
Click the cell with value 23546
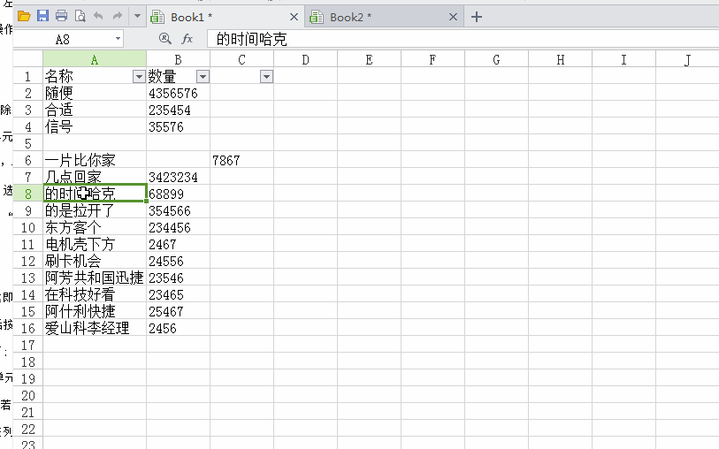[x=178, y=278]
